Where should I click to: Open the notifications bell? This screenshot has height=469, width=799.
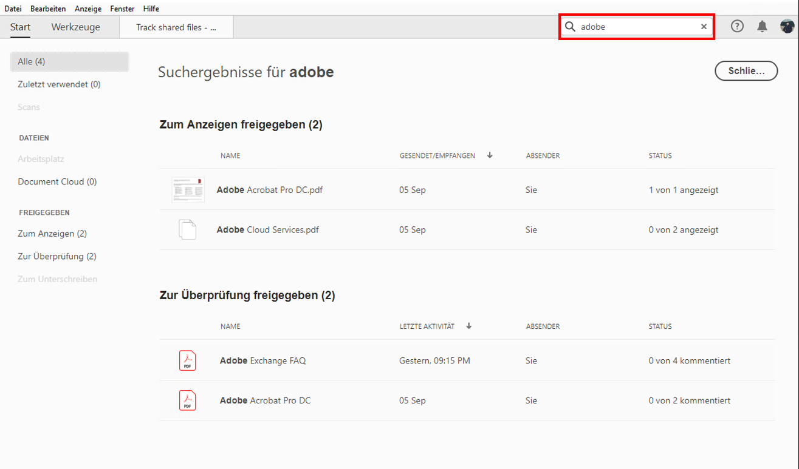(762, 26)
